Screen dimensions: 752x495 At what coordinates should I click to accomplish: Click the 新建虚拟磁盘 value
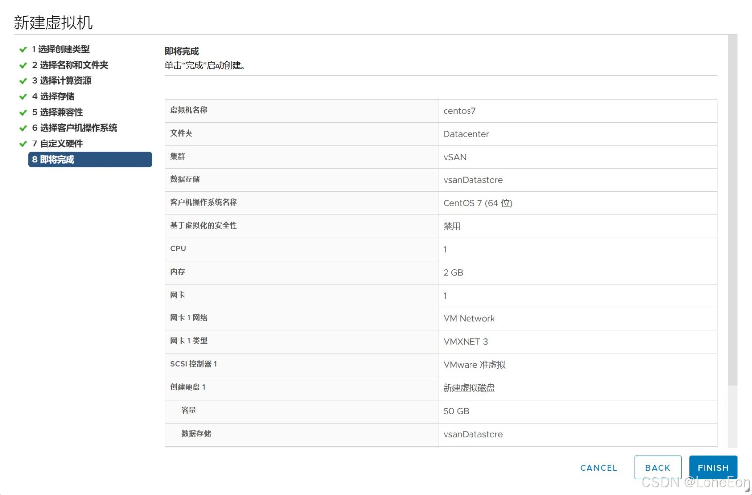tap(469, 388)
